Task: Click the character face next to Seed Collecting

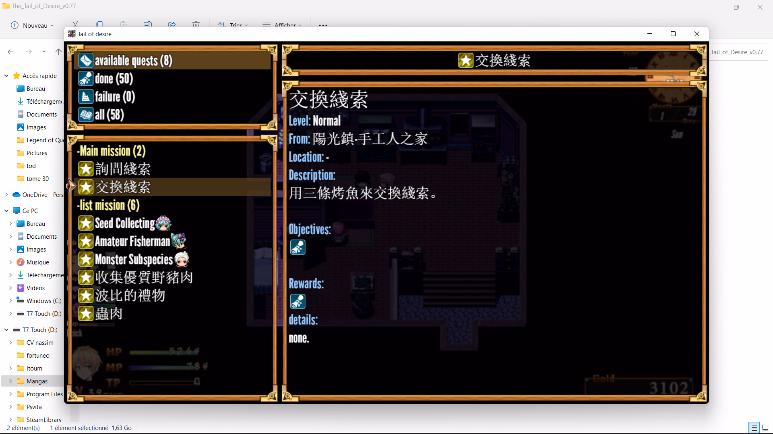Action: click(x=163, y=223)
